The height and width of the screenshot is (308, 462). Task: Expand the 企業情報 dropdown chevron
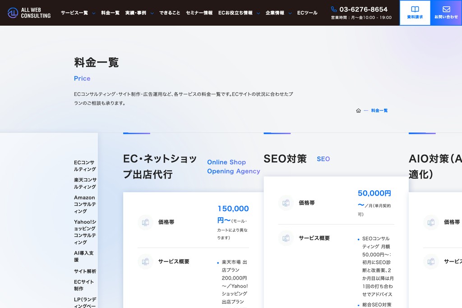click(290, 13)
